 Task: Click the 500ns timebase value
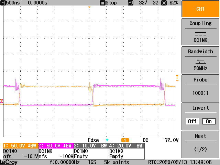point(13,3)
